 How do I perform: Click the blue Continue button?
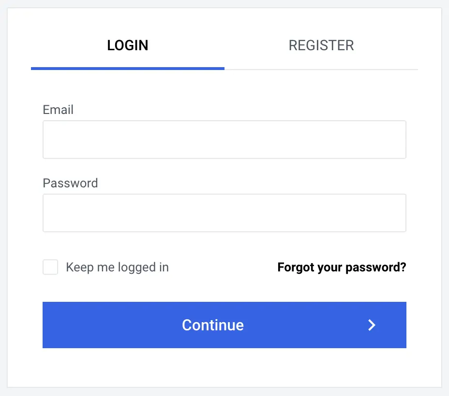pos(224,325)
